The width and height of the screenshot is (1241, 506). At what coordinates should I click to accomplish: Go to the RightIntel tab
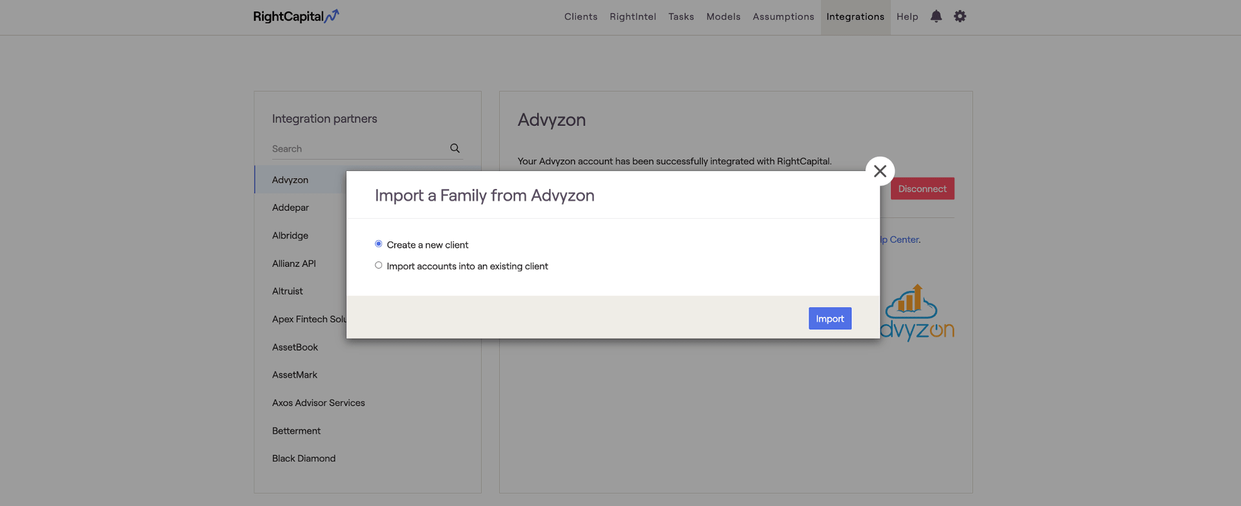[632, 17]
